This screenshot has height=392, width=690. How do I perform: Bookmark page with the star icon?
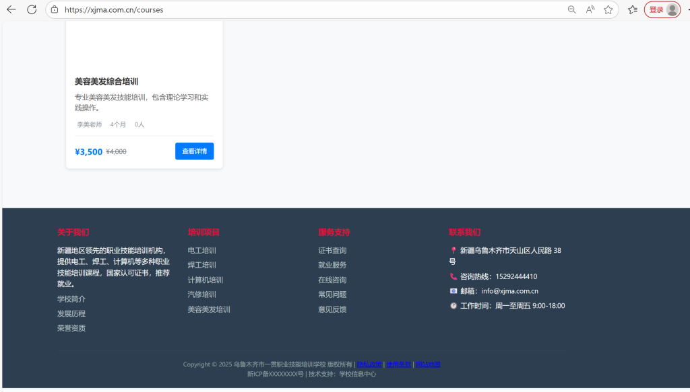pos(608,9)
